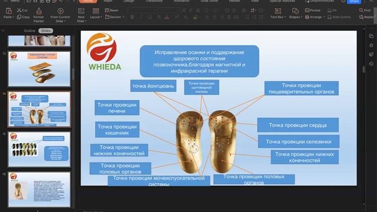Click the text highlight icon

point(195,17)
